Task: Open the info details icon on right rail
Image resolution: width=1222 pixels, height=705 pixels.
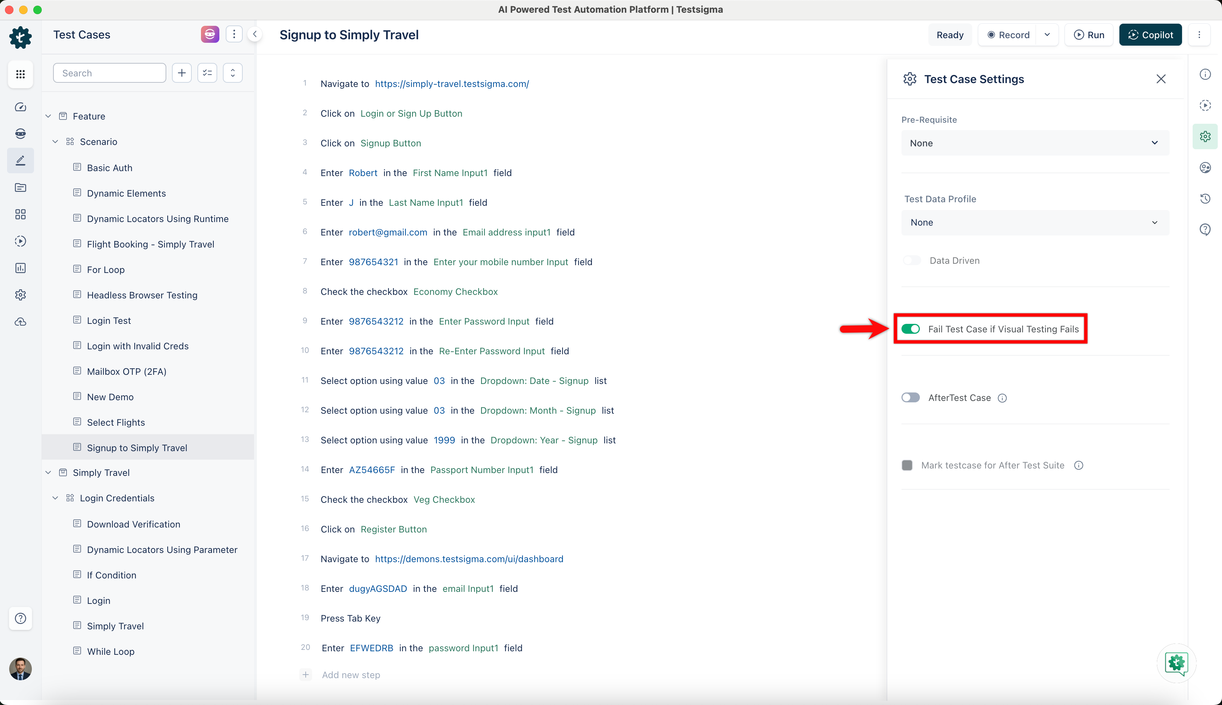Action: [1205, 74]
